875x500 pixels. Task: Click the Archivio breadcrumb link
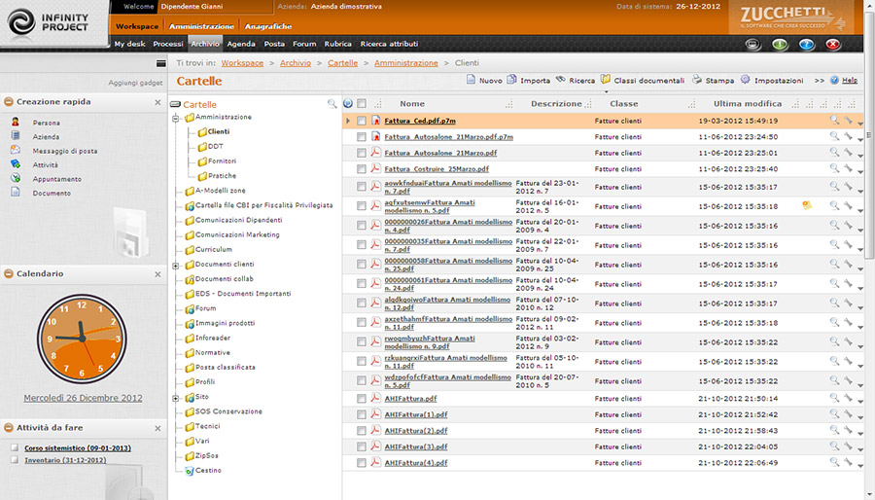296,62
